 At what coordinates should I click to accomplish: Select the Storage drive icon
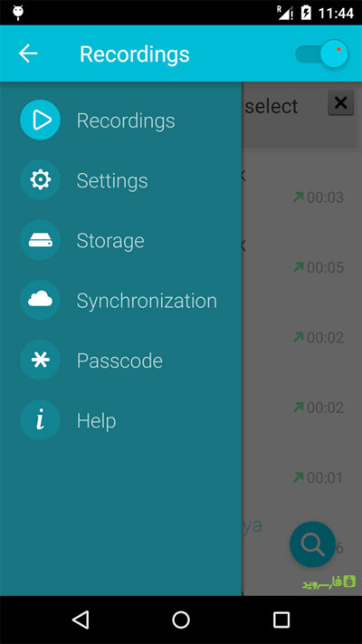click(x=40, y=240)
